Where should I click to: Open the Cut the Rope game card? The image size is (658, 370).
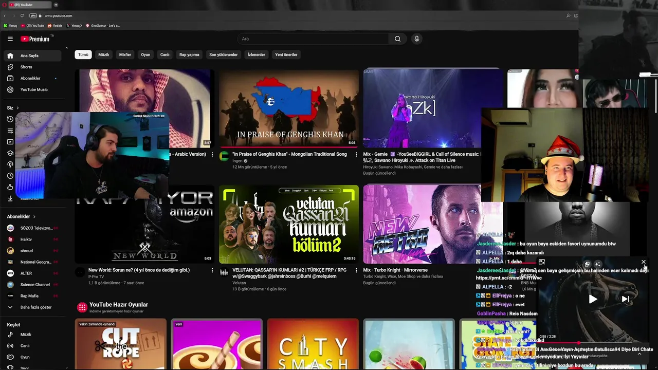[120, 344]
